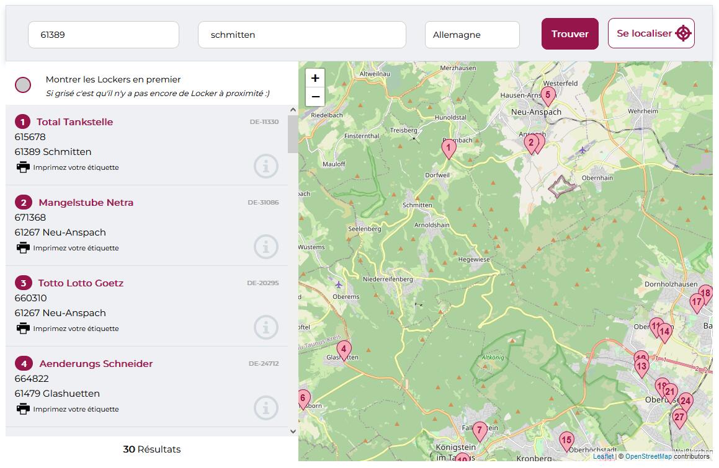
Task: Click the map zoom out minus button
Action: point(315,97)
